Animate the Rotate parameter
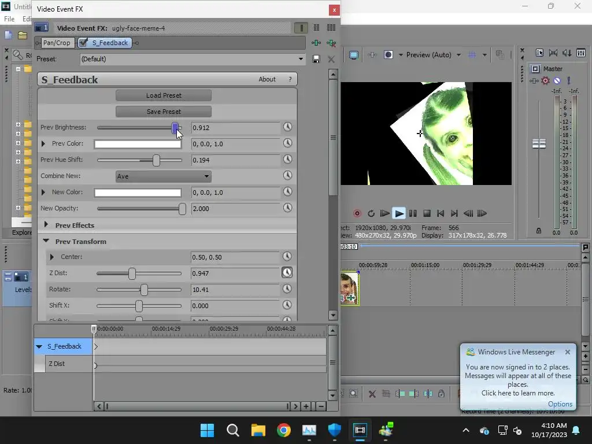 pos(287,289)
